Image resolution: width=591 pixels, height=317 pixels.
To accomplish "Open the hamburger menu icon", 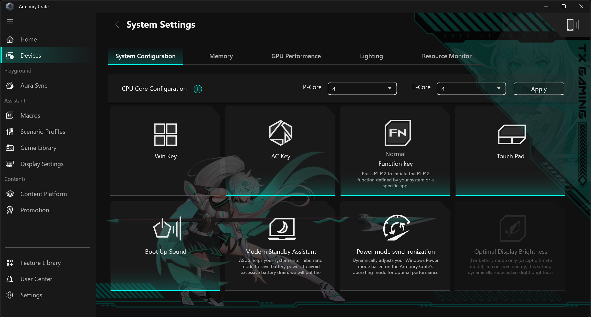I will pos(10,22).
